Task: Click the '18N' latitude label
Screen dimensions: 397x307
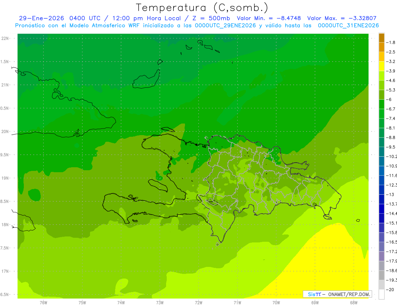Action: (x=6, y=225)
